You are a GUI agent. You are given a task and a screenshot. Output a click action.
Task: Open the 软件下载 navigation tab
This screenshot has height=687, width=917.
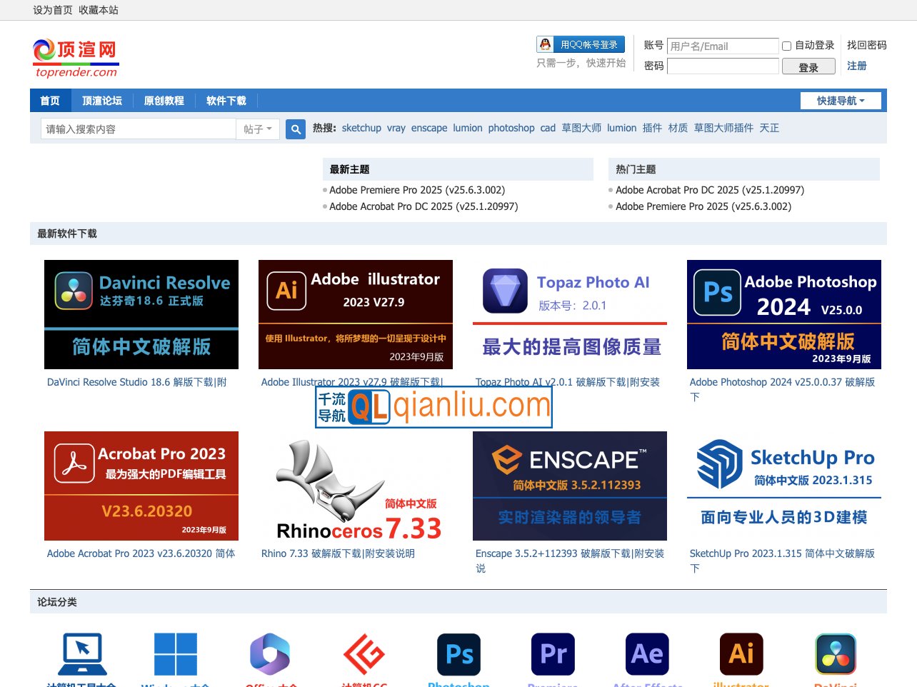226,101
